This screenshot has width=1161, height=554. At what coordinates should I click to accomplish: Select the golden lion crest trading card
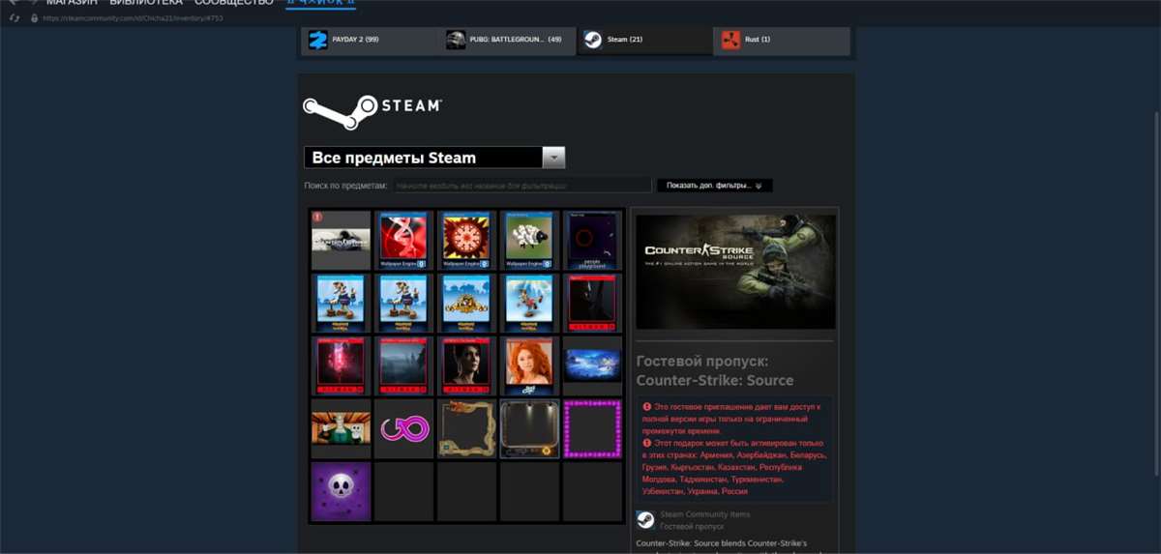pyautogui.click(x=466, y=302)
